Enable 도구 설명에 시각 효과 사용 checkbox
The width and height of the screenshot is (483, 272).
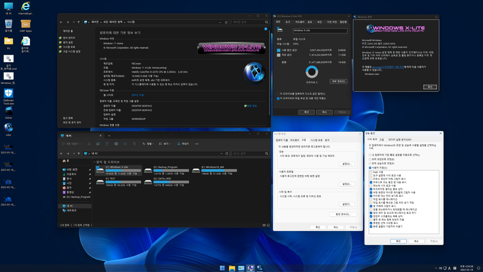click(x=371, y=176)
